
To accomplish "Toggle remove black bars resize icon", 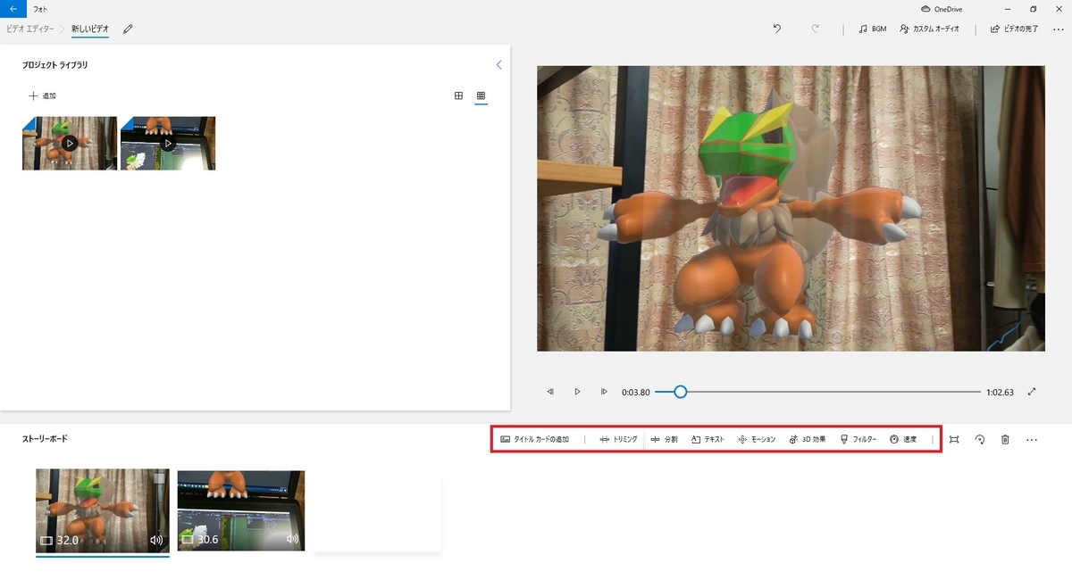I will click(x=954, y=439).
